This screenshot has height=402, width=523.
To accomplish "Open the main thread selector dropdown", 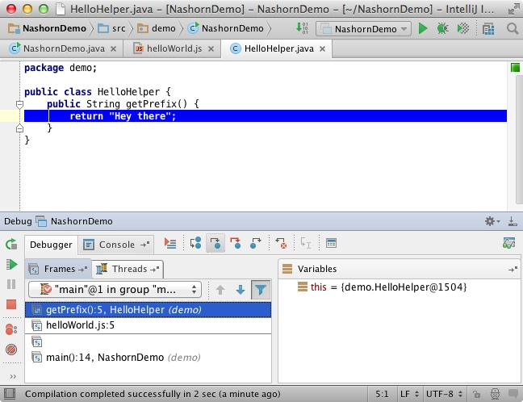I will coord(115,290).
